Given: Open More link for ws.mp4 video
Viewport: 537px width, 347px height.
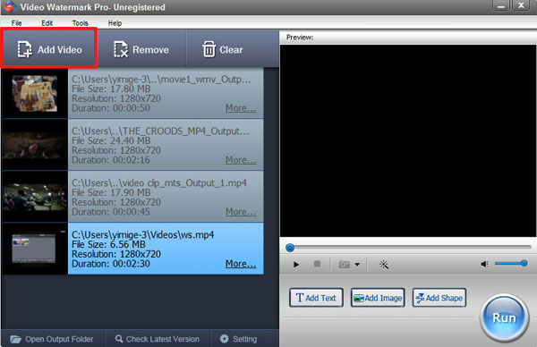Looking at the screenshot, I should (x=241, y=264).
